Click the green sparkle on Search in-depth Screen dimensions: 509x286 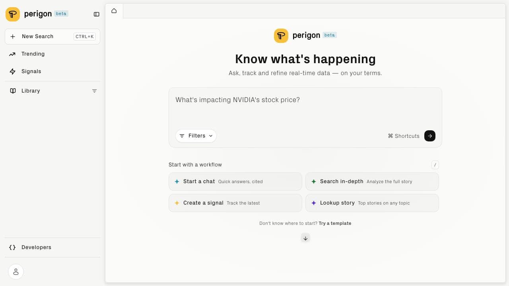point(314,182)
